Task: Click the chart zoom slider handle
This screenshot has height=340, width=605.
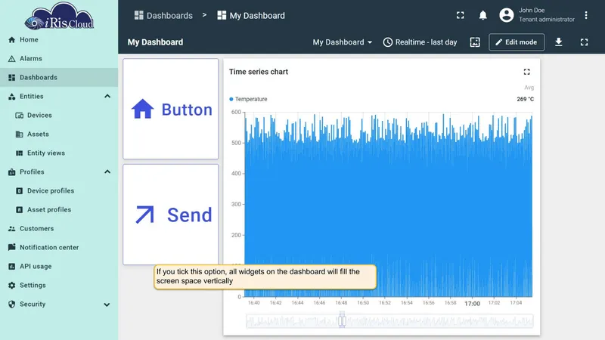Action: click(x=342, y=320)
